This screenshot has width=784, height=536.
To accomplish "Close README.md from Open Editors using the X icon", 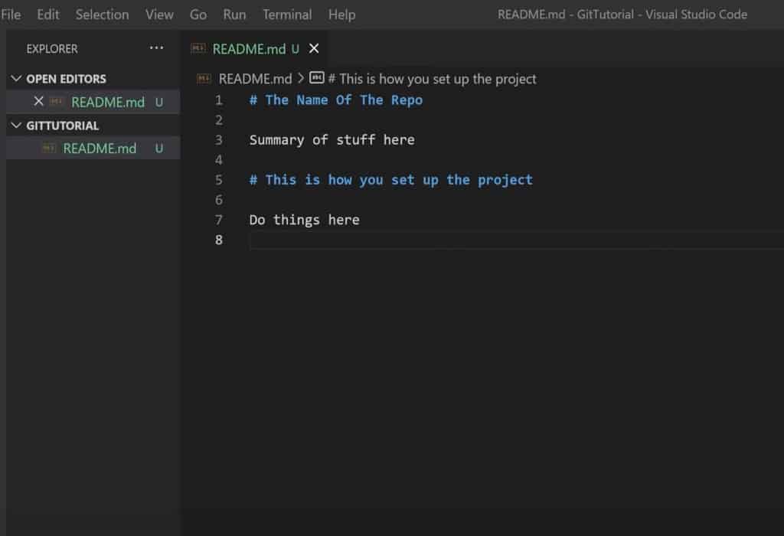I will pos(39,102).
